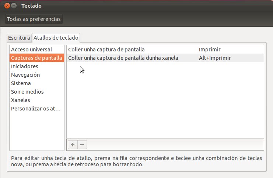Minimize the Teclado window

[x=14, y=6]
